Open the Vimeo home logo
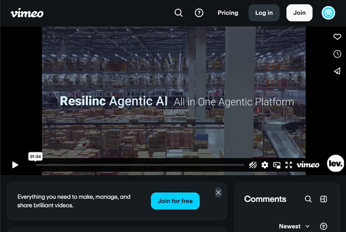The width and height of the screenshot is (346, 232). (27, 13)
